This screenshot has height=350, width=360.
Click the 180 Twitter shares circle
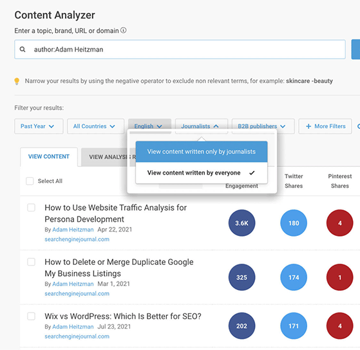pyautogui.click(x=294, y=222)
